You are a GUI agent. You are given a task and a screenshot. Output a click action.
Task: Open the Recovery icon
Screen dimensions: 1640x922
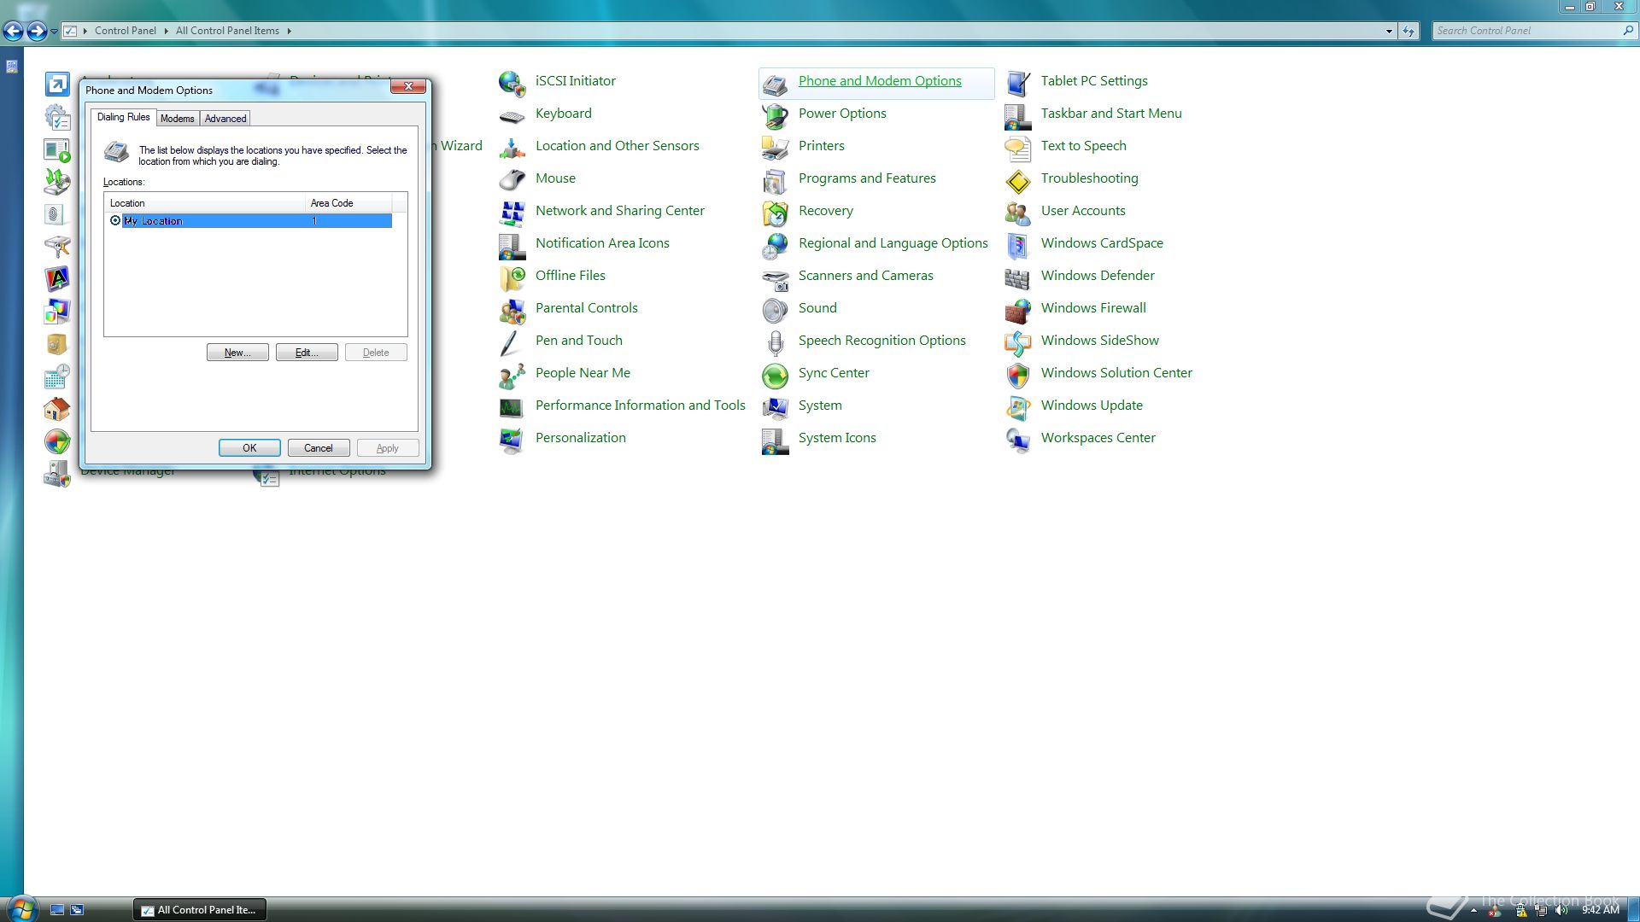click(x=775, y=213)
